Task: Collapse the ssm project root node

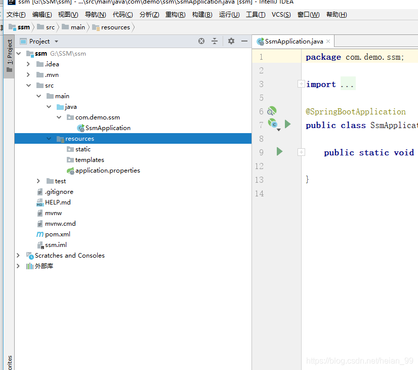Action: (18, 54)
